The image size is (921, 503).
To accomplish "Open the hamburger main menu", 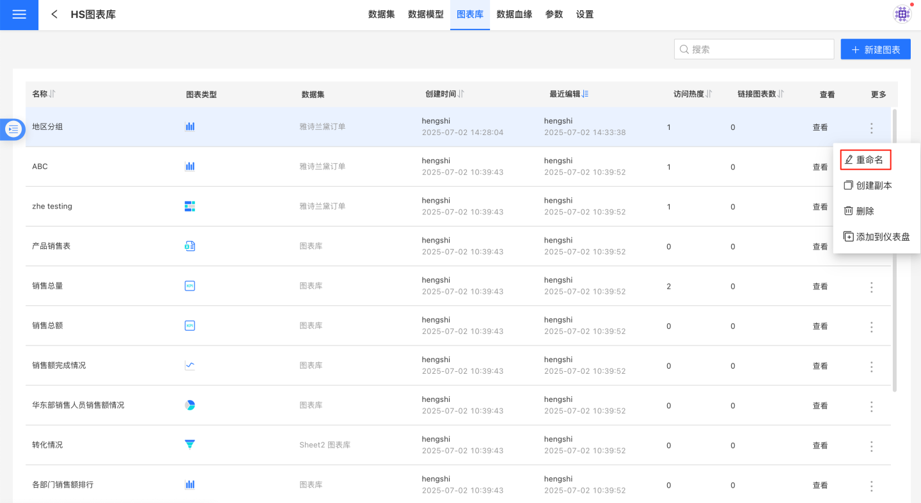I will click(19, 15).
